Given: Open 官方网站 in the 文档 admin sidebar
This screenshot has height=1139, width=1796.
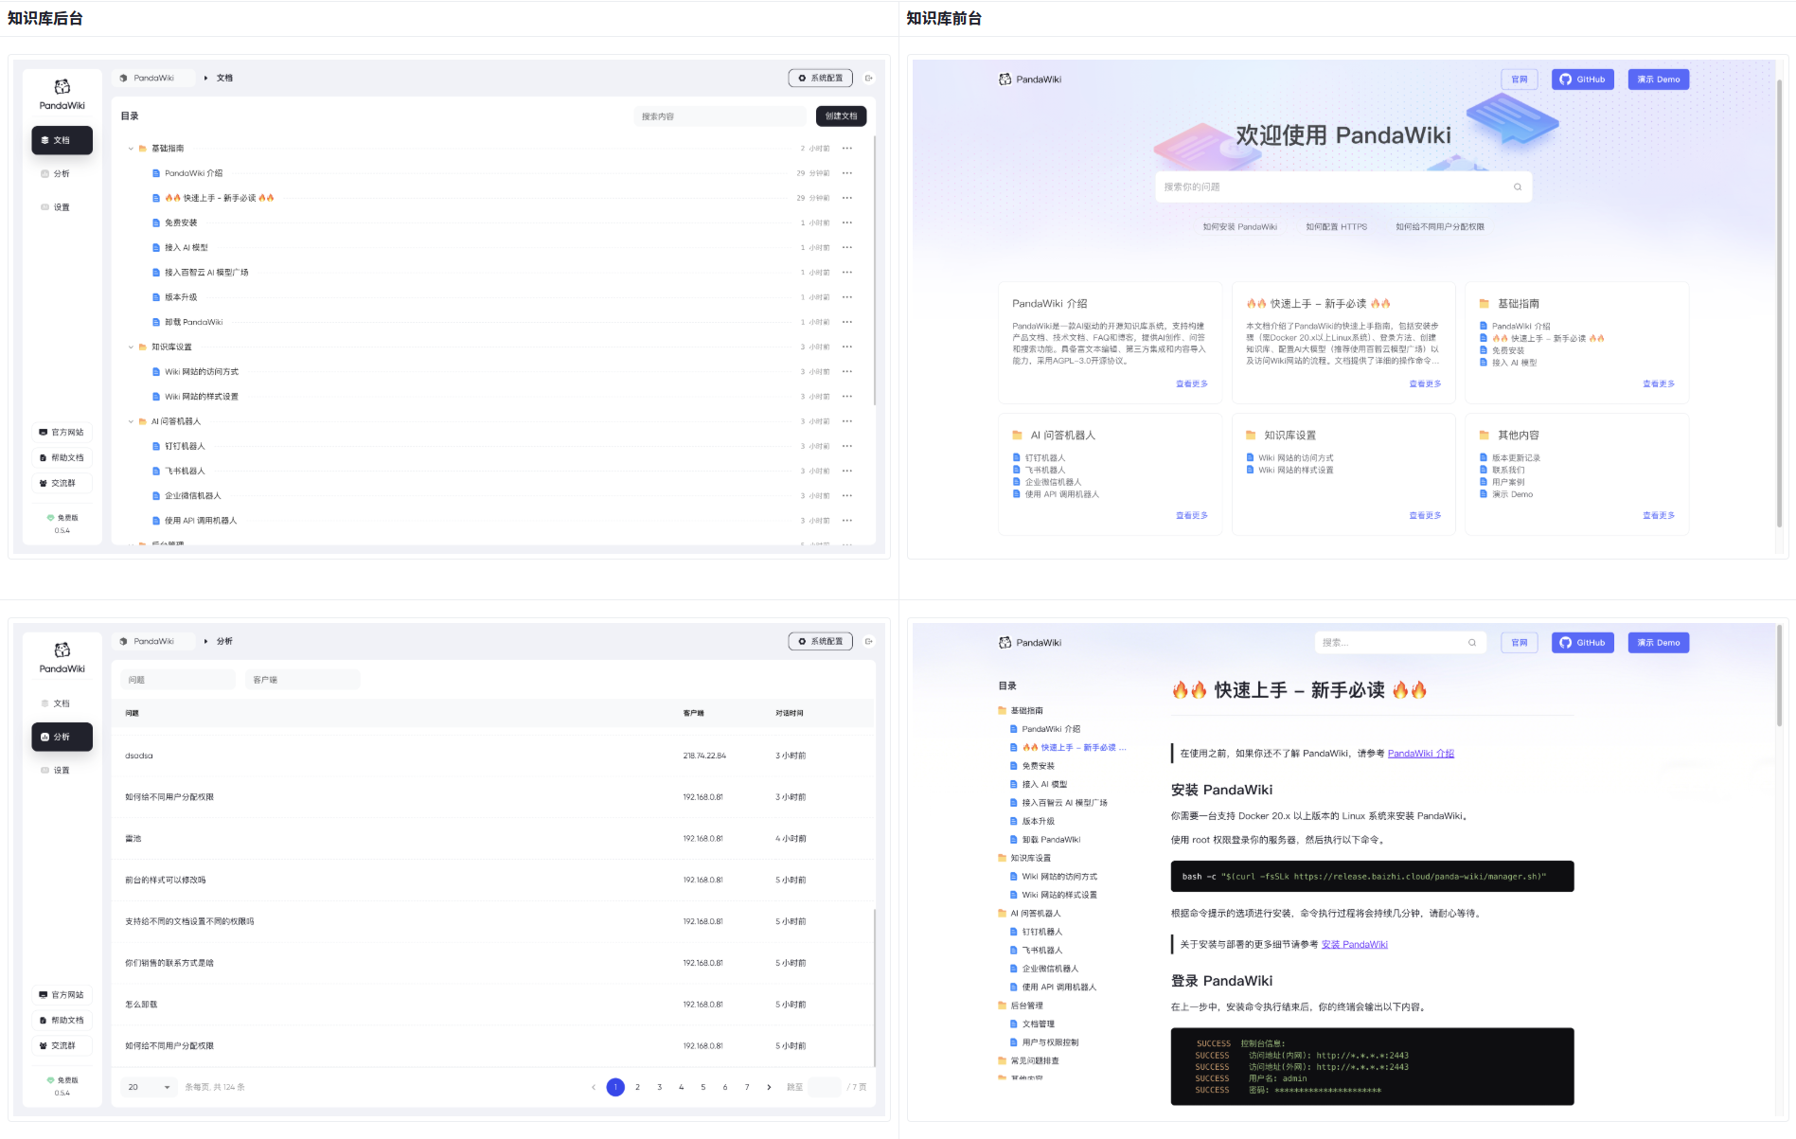Looking at the screenshot, I should point(62,432).
